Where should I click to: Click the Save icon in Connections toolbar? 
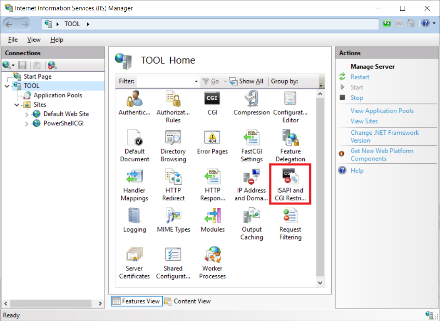pos(22,65)
